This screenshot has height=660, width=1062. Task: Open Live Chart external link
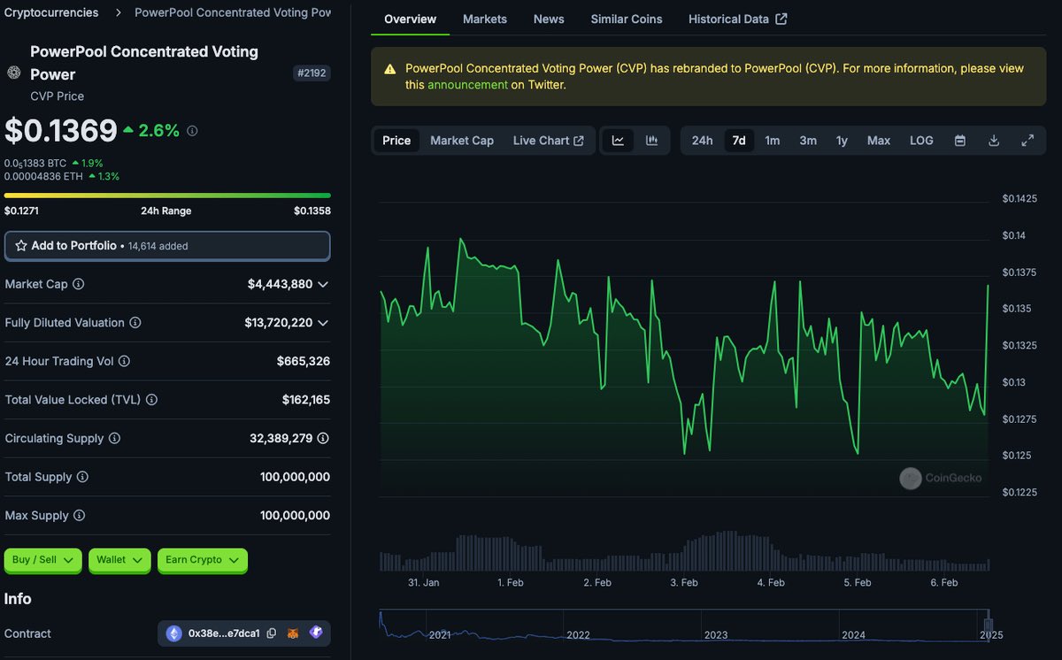549,141
